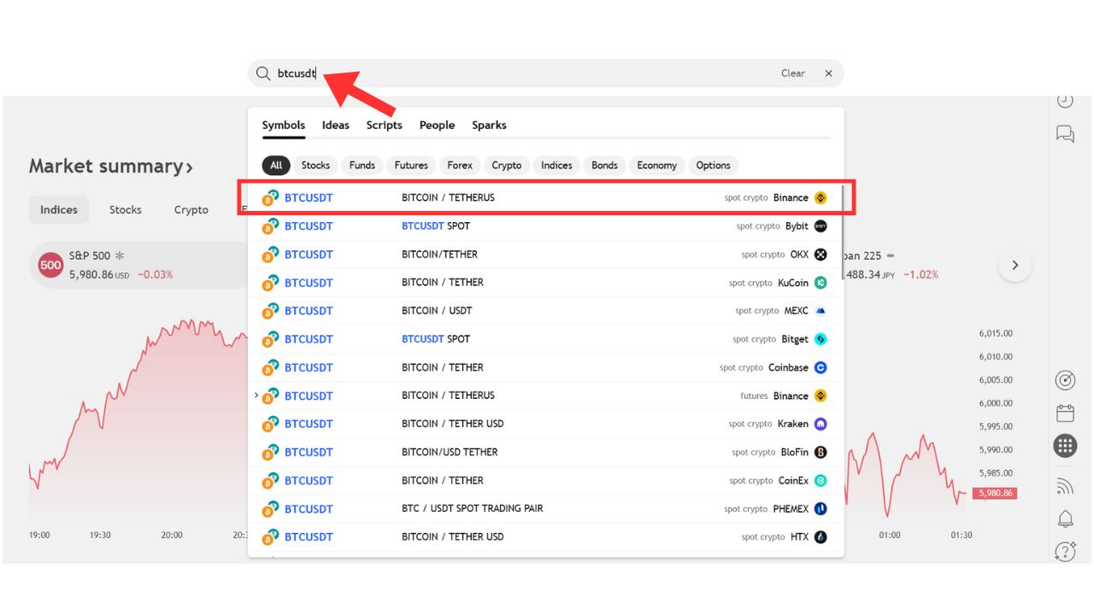Screen dimensions: 1094x615
Task: Open BTCUSDT result on BloFin
Action: pyautogui.click(x=544, y=452)
